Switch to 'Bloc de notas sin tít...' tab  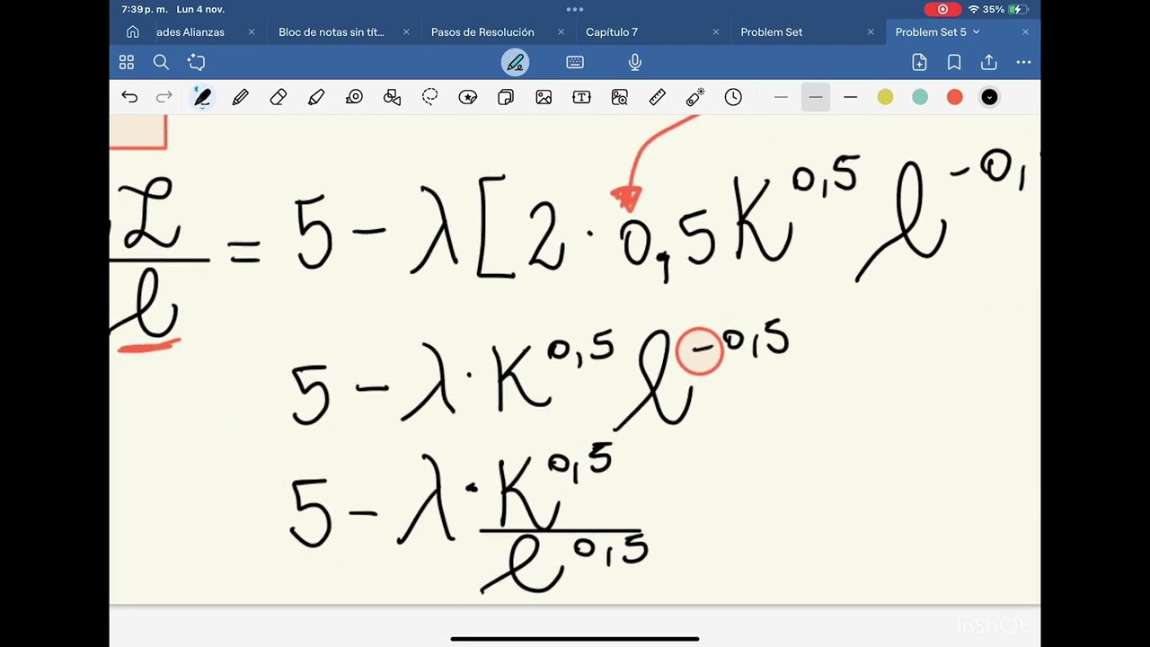332,31
